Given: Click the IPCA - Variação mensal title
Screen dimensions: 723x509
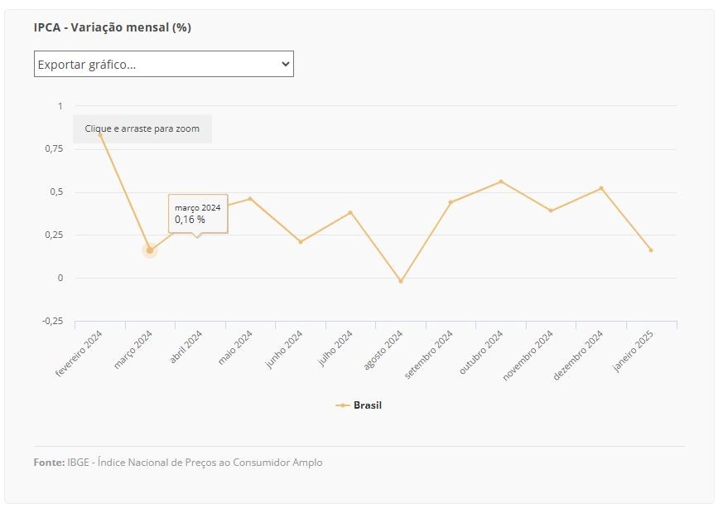Looking at the screenshot, I should pos(113,27).
